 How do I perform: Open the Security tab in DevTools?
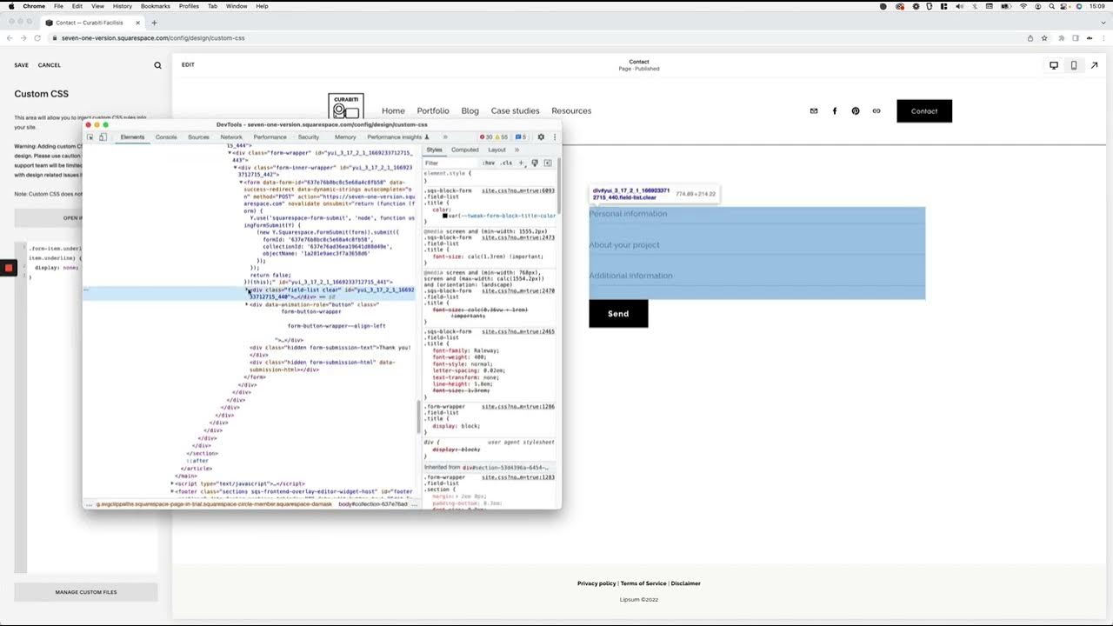pos(309,137)
